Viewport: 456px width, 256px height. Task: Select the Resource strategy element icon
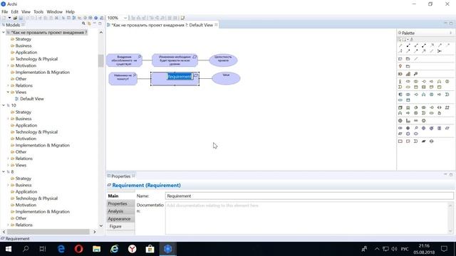(x=400, y=74)
